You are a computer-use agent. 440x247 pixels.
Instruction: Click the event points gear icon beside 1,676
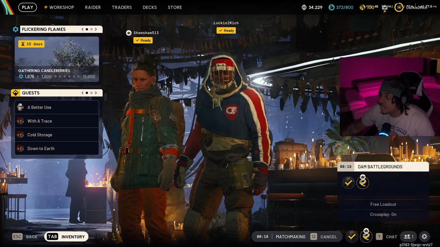click(x=21, y=77)
